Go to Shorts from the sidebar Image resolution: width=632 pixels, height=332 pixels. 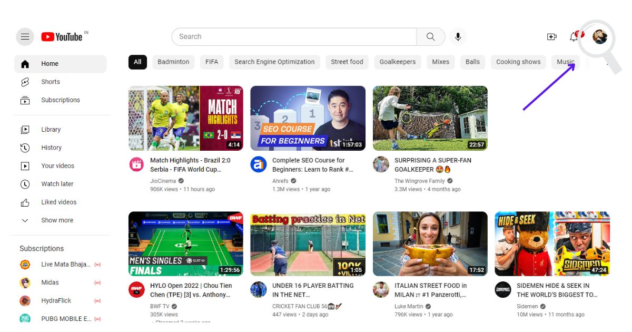pyautogui.click(x=50, y=82)
